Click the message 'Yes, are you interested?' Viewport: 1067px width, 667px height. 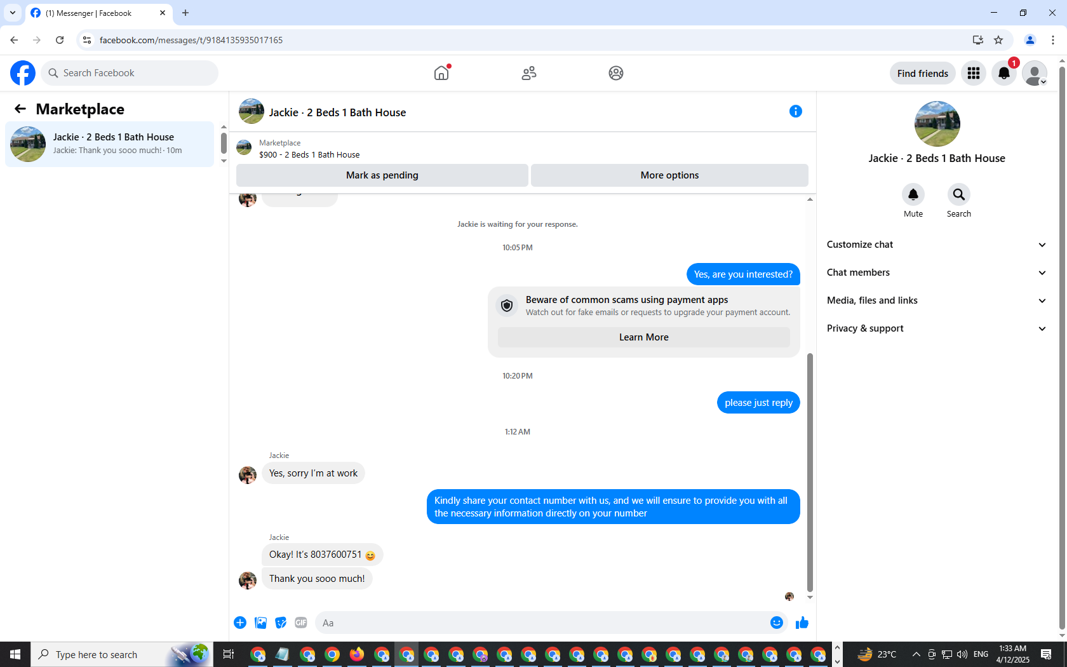[743, 274]
